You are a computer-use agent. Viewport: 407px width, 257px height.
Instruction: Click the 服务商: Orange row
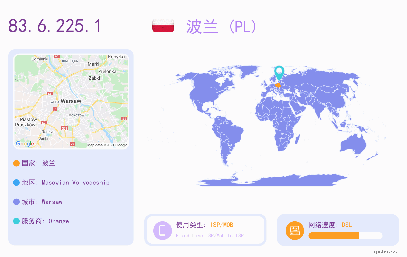[41, 221]
